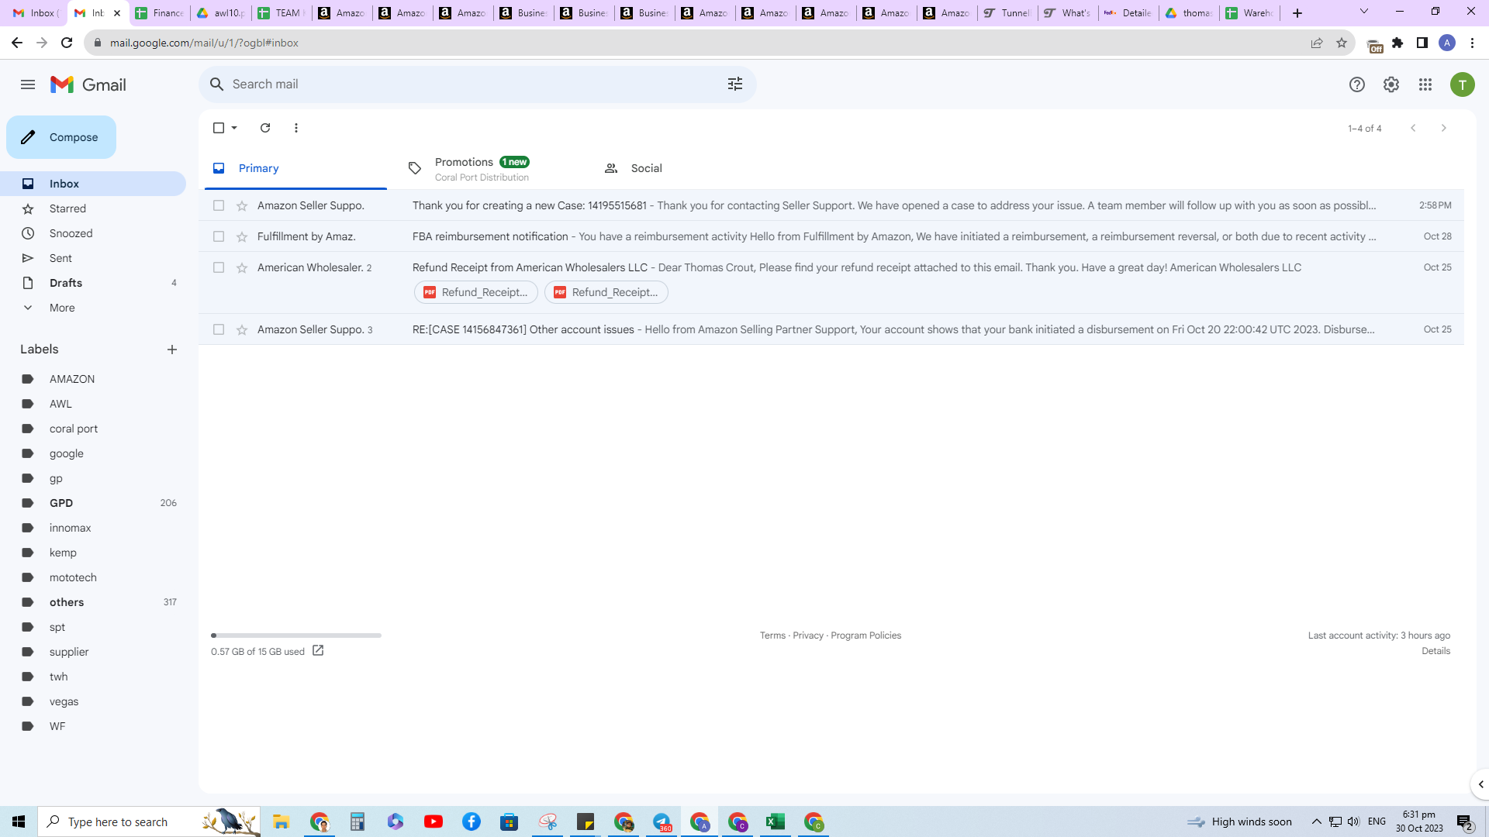This screenshot has height=837, width=1489.
Task: Compose a new email
Action: (x=61, y=137)
